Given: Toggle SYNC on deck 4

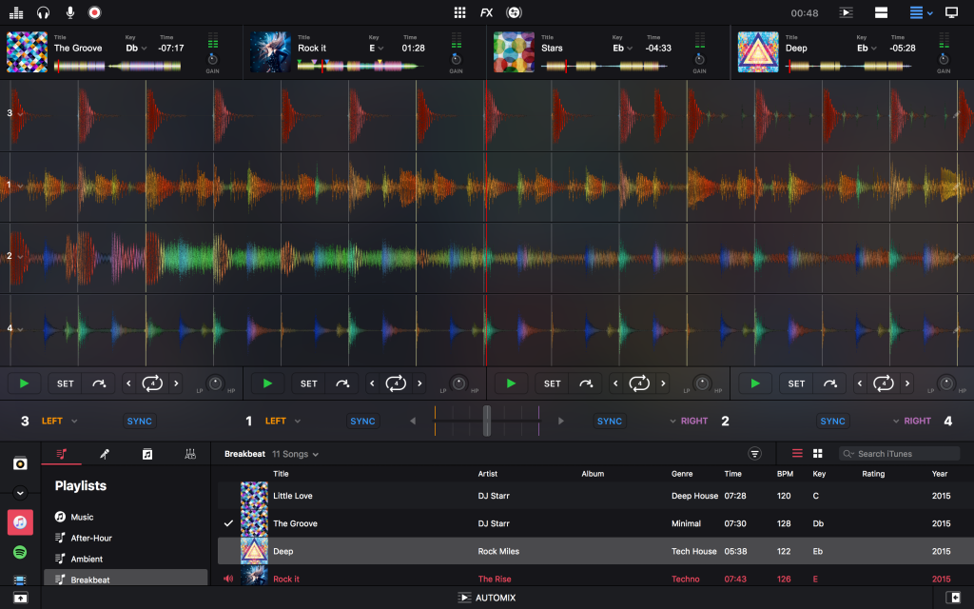Looking at the screenshot, I should (832, 421).
